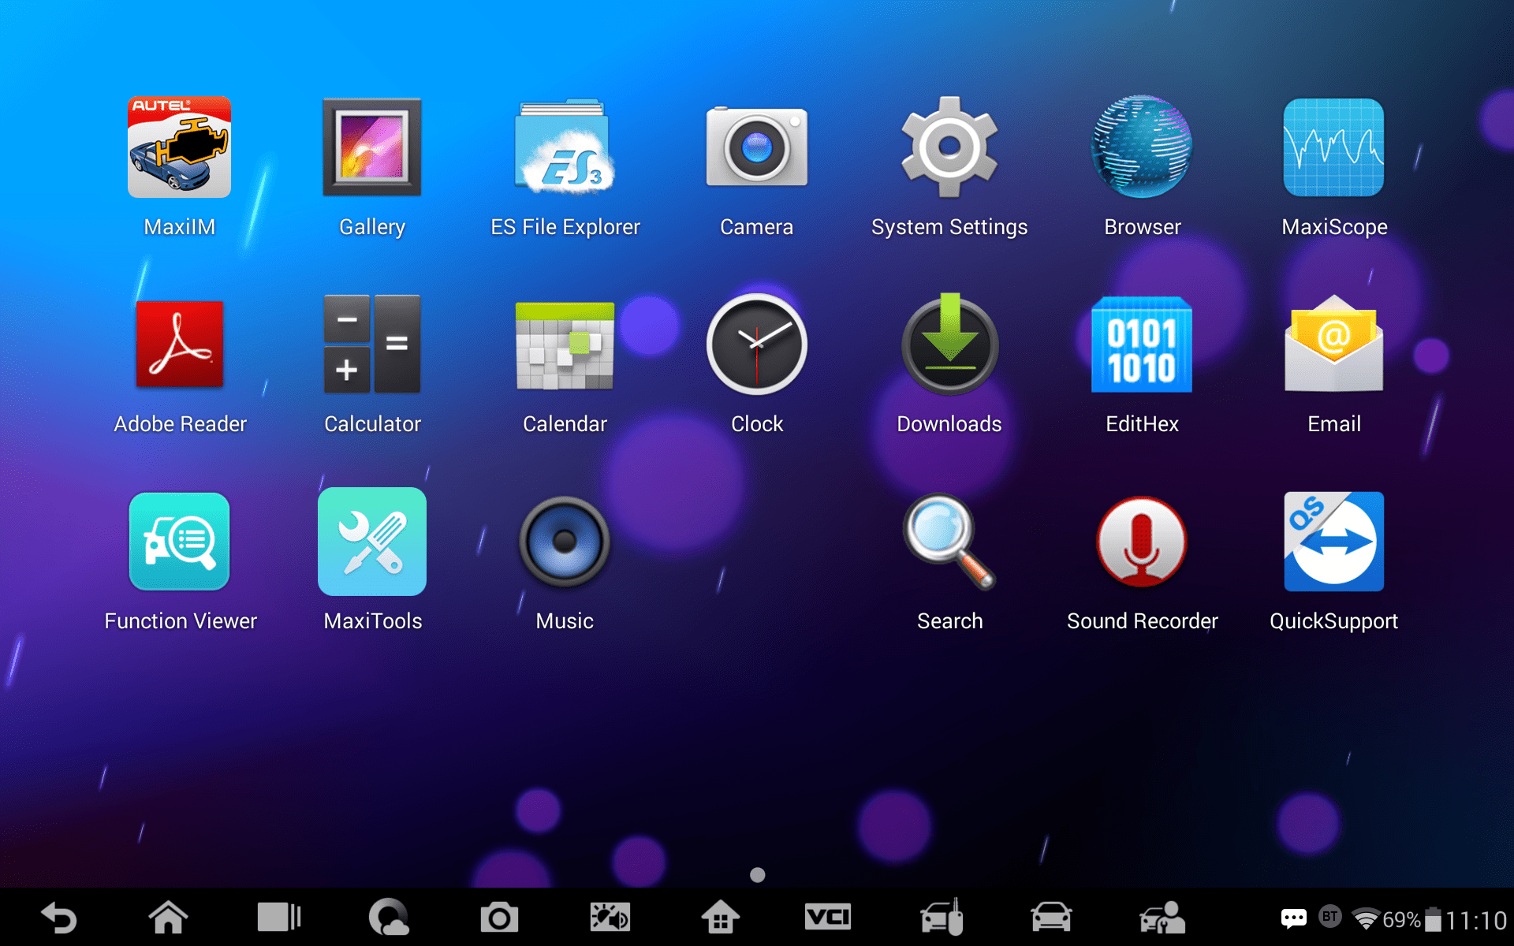The image size is (1514, 946).
Task: Open the Search magnifier app
Action: [949, 542]
